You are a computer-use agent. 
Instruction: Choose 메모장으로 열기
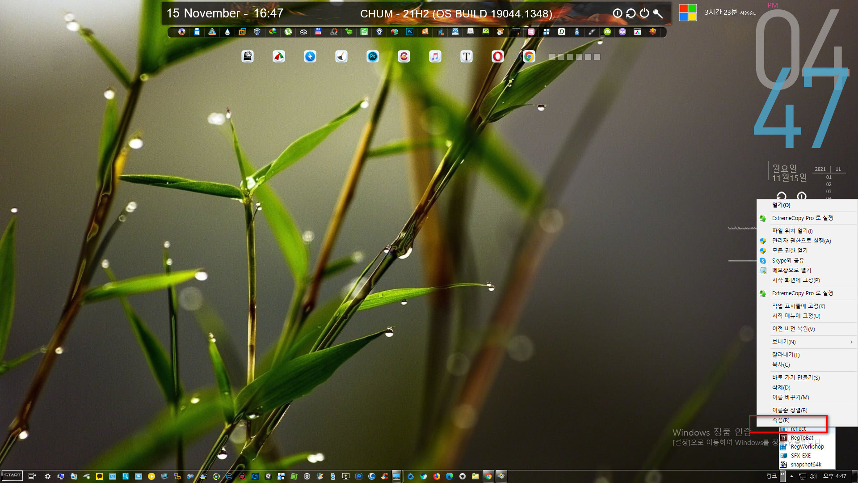[x=807, y=270]
